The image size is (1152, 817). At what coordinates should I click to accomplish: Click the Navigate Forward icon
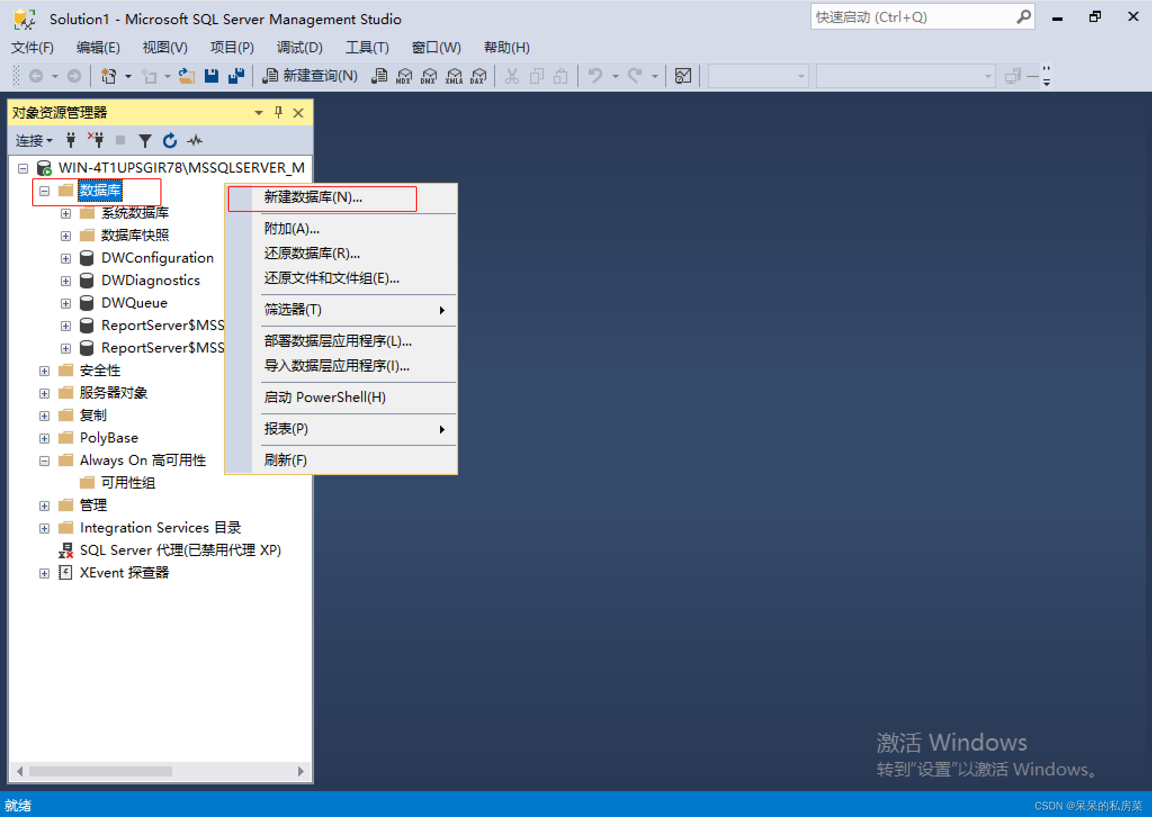(x=74, y=76)
